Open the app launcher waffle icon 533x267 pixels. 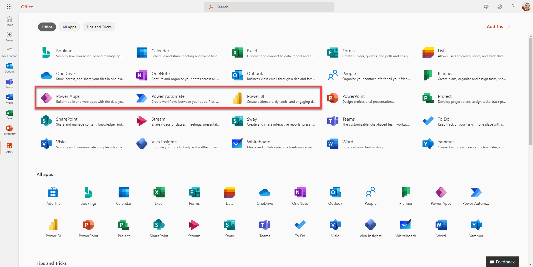(x=9, y=7)
